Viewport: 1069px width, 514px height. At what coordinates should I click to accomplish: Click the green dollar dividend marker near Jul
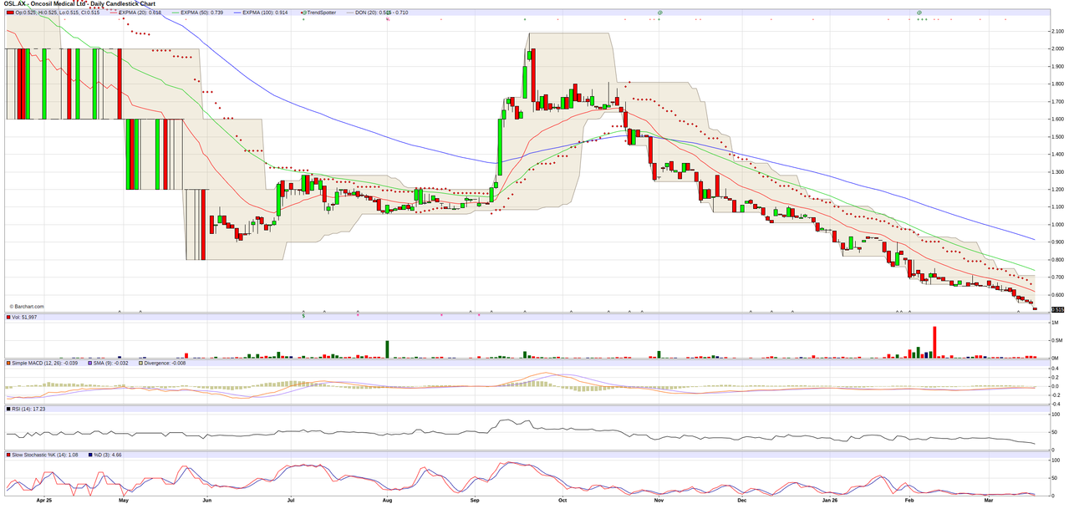(x=303, y=315)
